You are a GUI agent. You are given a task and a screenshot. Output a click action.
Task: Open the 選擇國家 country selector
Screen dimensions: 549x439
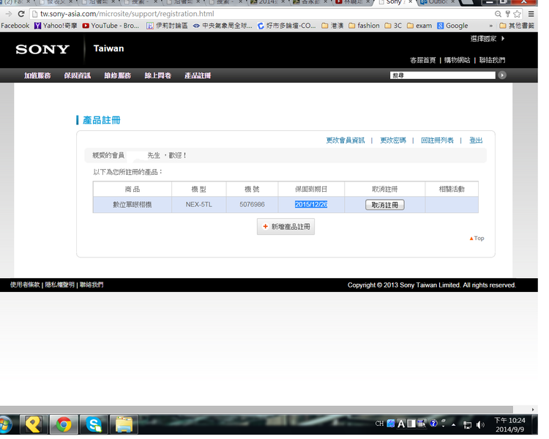click(x=488, y=39)
